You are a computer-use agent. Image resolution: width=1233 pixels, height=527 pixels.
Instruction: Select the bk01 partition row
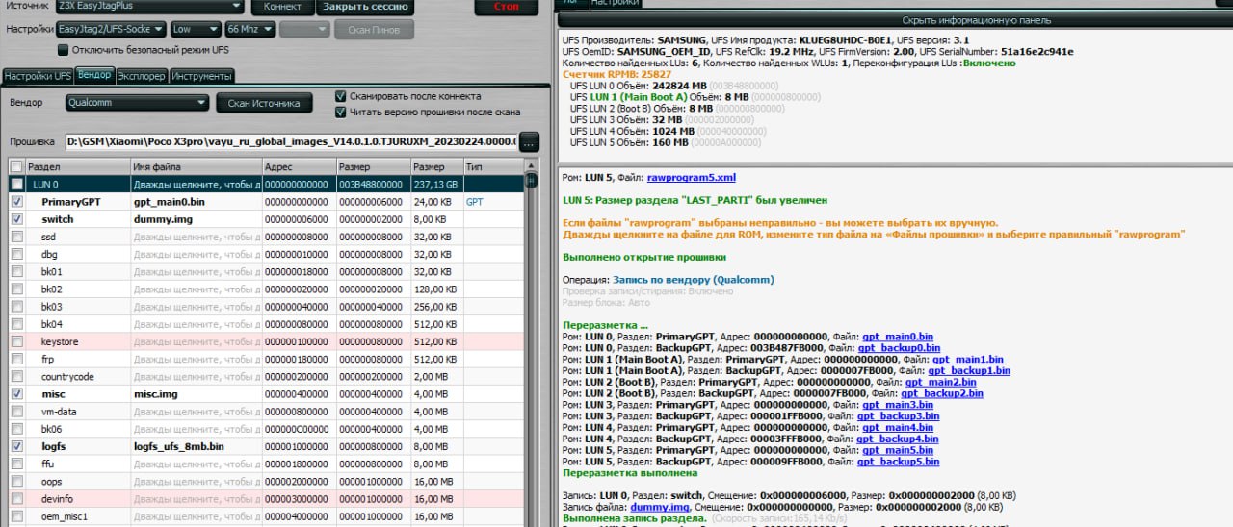coord(266,272)
